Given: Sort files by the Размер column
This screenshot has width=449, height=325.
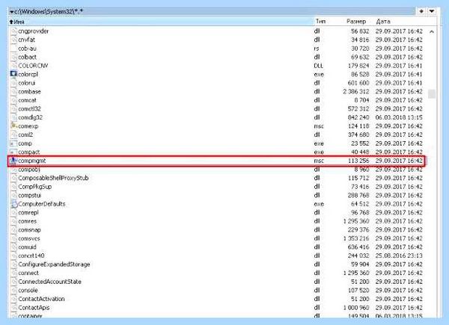Looking at the screenshot, I should (356, 21).
